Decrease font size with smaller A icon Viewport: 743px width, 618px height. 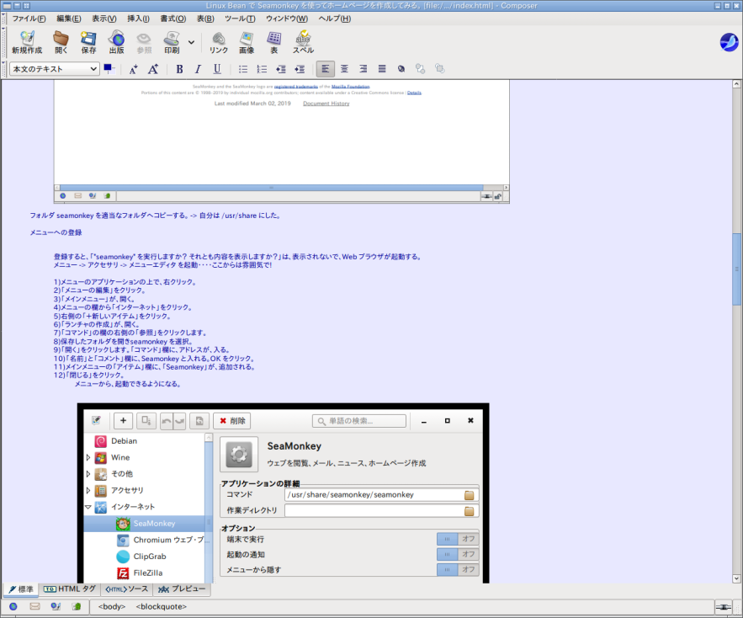(x=134, y=69)
